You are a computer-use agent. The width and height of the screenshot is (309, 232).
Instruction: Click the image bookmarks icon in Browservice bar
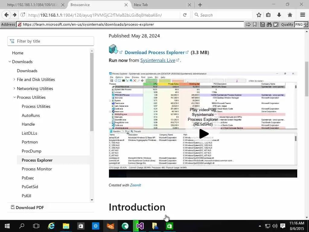[x=263, y=24]
